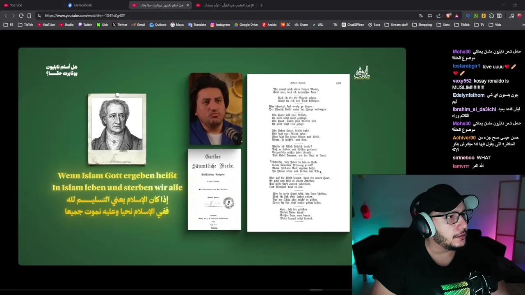Click the blue sound-wave extension icon
This screenshot has width=525, height=295.
468,16
